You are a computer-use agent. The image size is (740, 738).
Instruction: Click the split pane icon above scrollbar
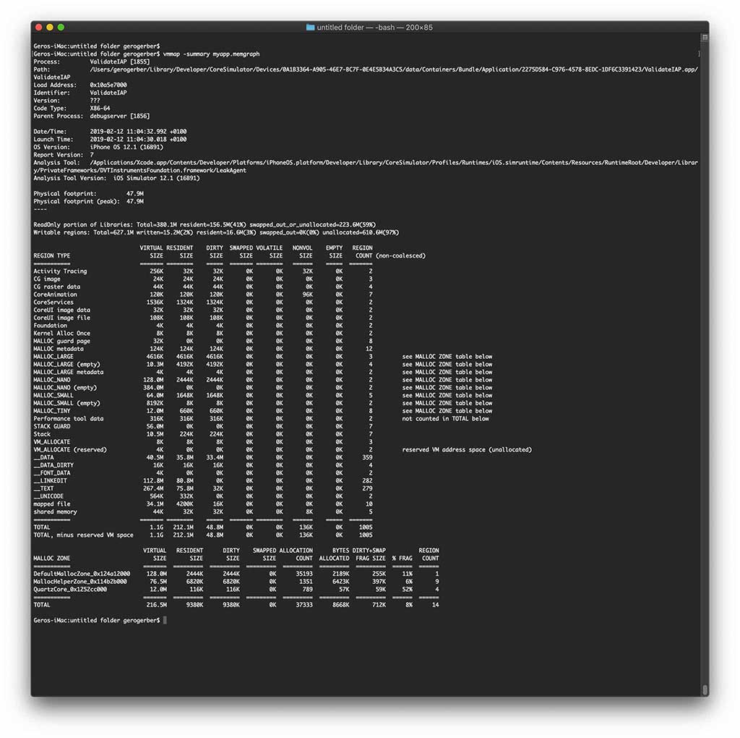(x=705, y=37)
